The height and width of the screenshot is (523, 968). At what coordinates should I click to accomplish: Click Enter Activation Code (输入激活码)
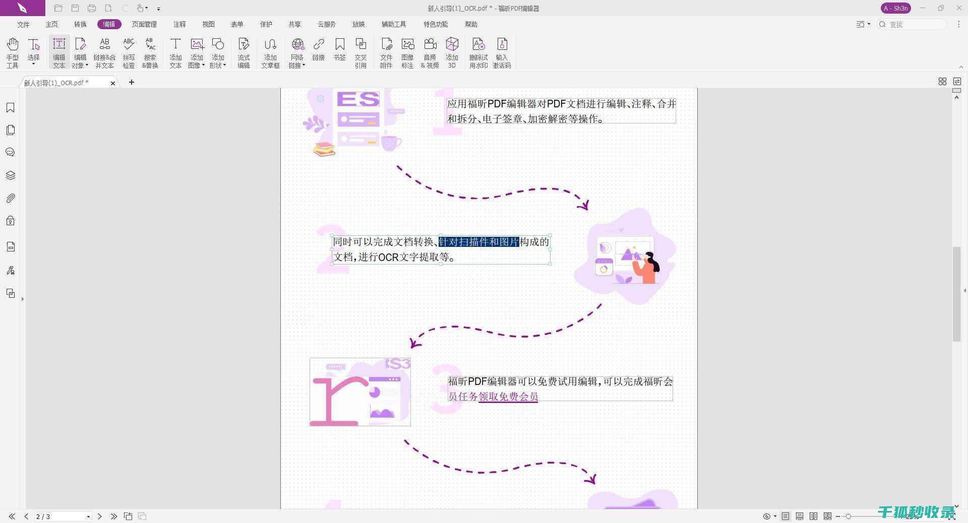pos(502,52)
